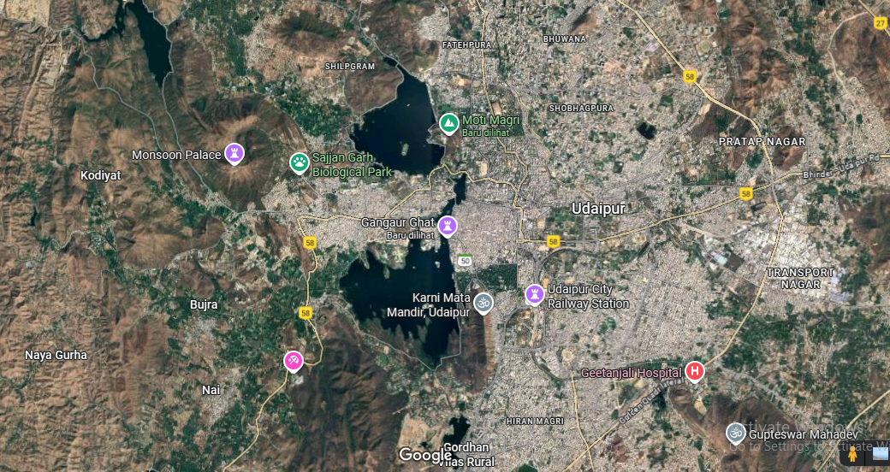Screen dimensions: 890x472
Task: Select the Geetanjali Hospital text label
Action: [632, 373]
